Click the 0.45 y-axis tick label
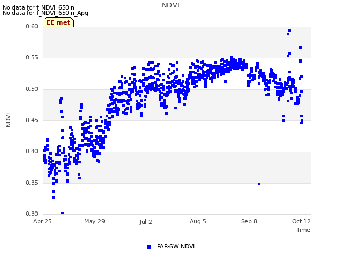 (32, 120)
